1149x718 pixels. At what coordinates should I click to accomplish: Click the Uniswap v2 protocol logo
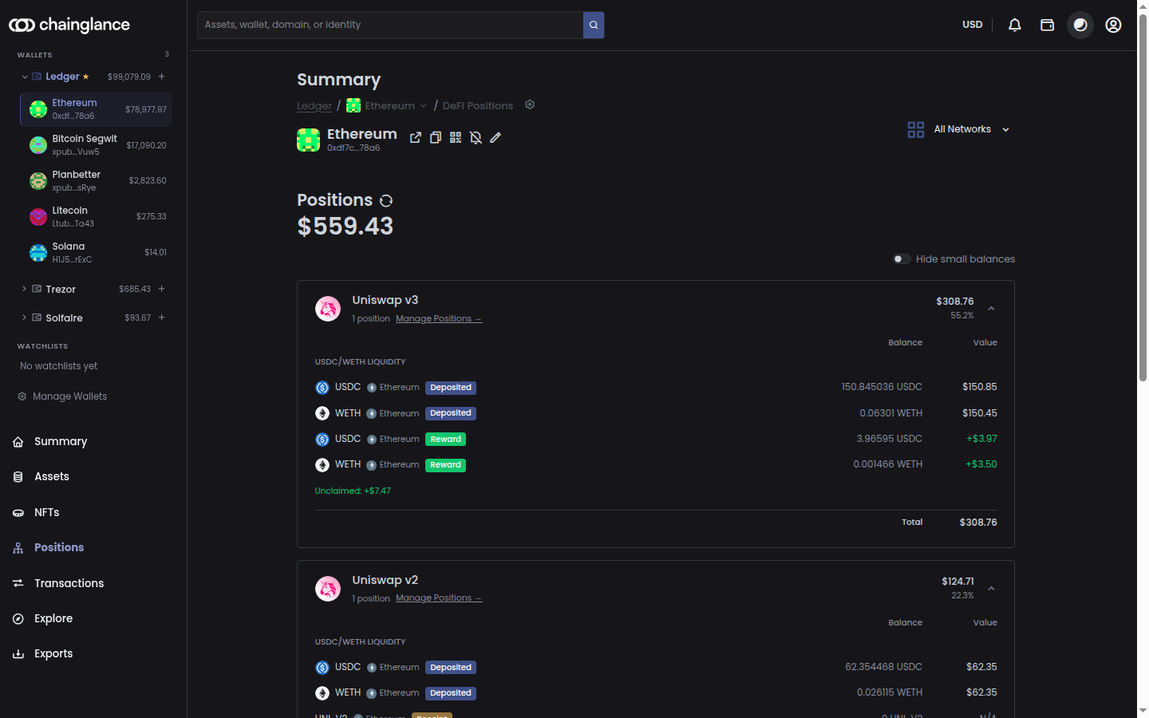tap(328, 589)
